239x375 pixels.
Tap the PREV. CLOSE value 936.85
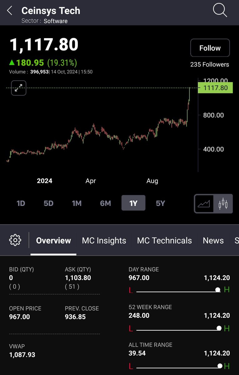coord(75,317)
